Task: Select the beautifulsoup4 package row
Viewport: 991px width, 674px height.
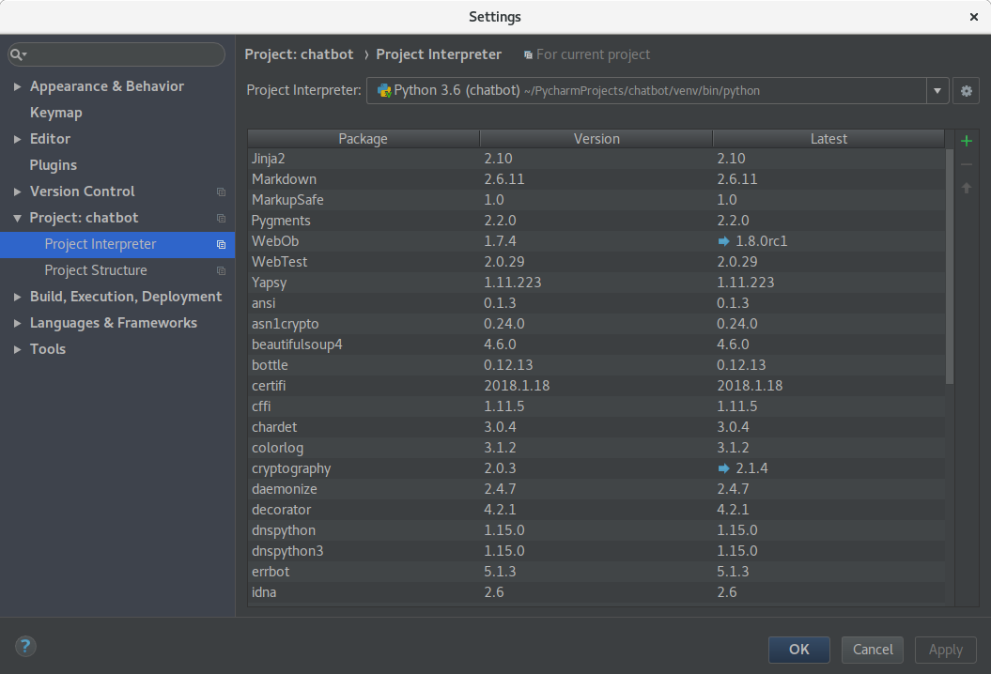Action: (x=596, y=345)
